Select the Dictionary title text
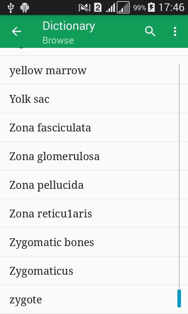This screenshot has height=314, width=188. click(69, 26)
